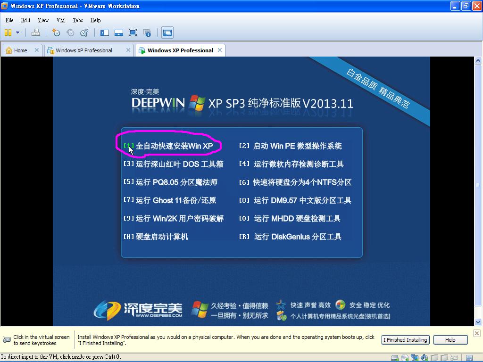This screenshot has width=483, height=362.
Task: Click the scroll up arrow of VM view
Action: coord(478,61)
